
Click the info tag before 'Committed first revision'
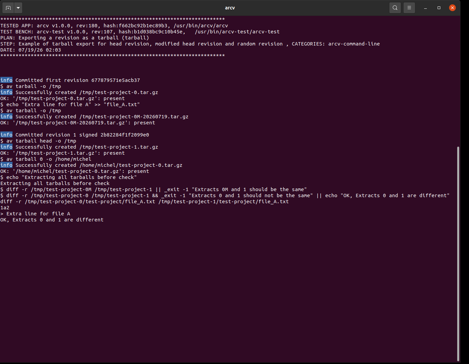click(x=6, y=80)
